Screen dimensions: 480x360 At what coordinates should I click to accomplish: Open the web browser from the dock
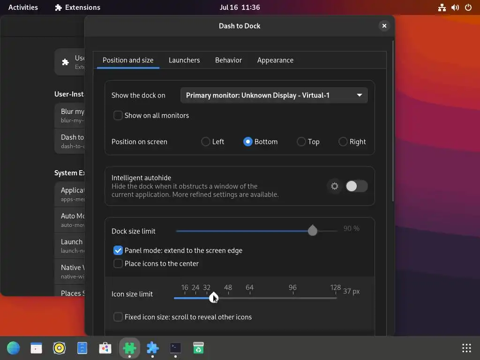[x=13, y=348]
